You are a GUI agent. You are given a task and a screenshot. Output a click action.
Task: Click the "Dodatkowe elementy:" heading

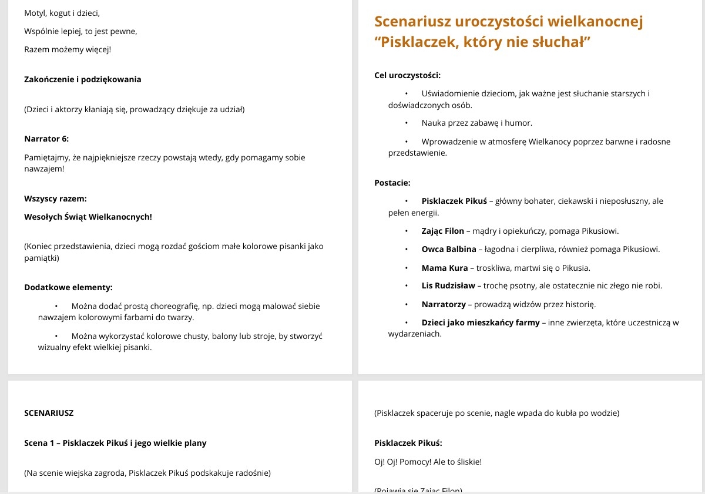coord(68,287)
